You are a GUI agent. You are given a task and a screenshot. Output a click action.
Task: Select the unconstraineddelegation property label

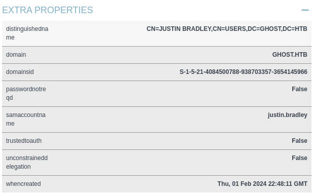tap(27, 162)
